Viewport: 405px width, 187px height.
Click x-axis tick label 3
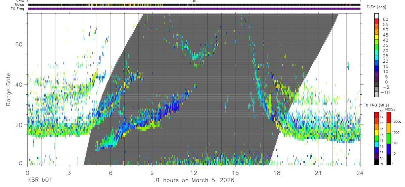(69, 173)
